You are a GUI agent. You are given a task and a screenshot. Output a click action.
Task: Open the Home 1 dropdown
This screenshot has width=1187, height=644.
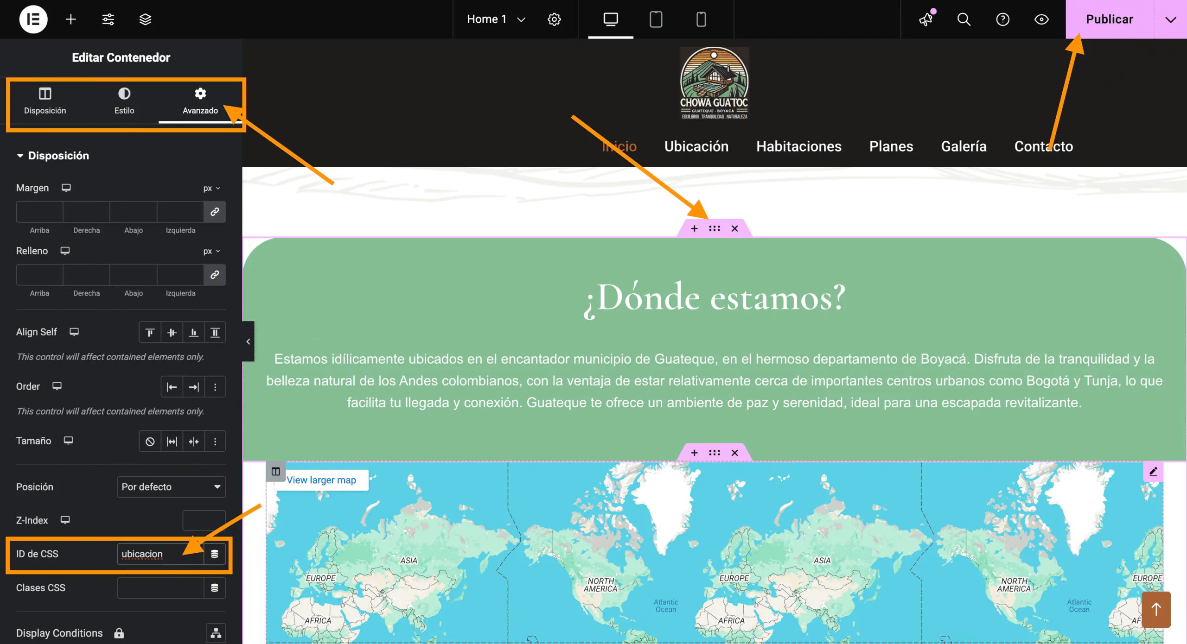click(x=495, y=19)
